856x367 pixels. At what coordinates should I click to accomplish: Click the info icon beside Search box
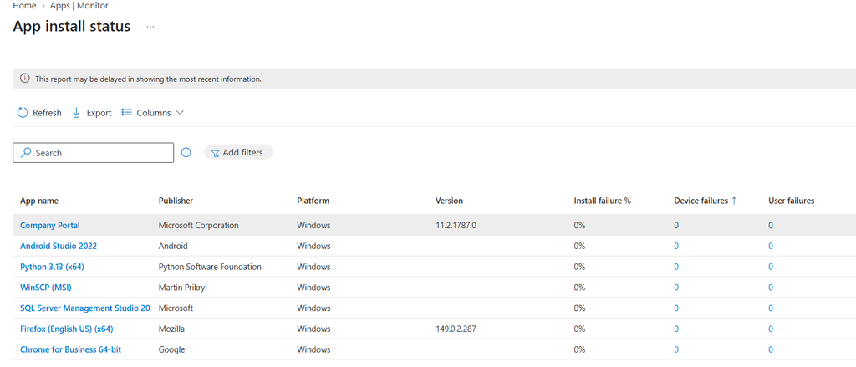tap(186, 153)
